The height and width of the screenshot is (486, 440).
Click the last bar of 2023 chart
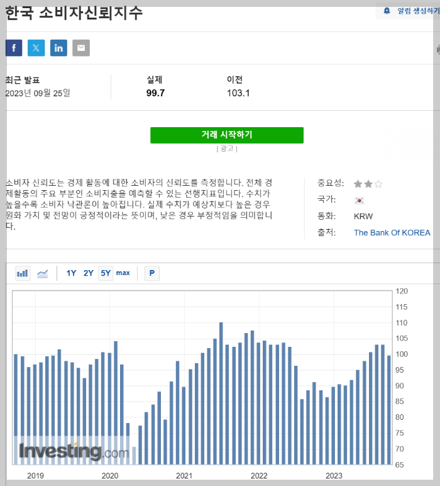click(389, 410)
